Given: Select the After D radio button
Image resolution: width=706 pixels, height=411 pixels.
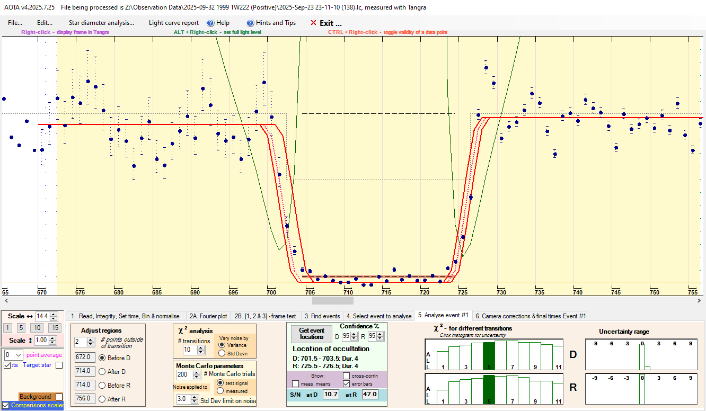Looking at the screenshot, I should click(102, 371).
